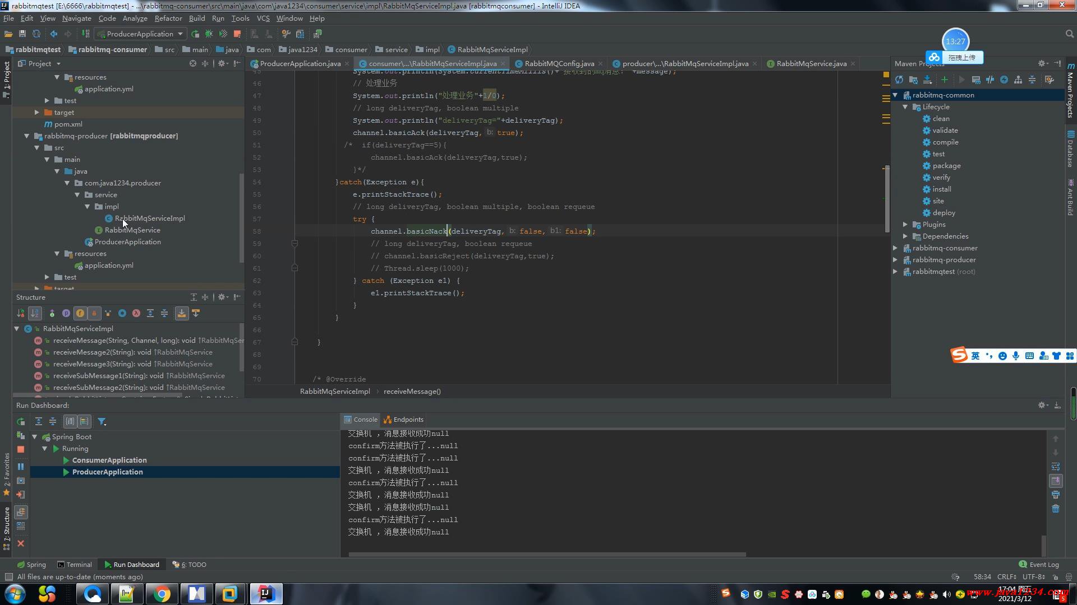Open the VCS menu
The image size is (1077, 605).
263,18
